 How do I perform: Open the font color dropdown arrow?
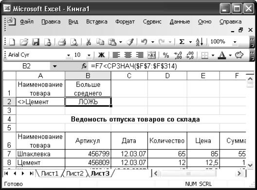click(230, 55)
